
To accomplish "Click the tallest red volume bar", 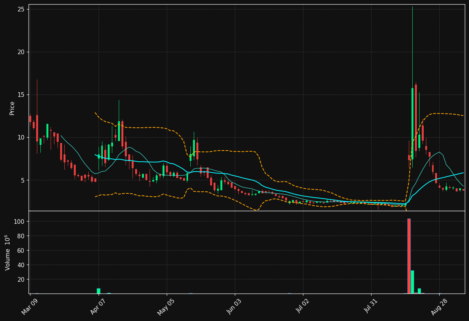I will (x=409, y=256).
